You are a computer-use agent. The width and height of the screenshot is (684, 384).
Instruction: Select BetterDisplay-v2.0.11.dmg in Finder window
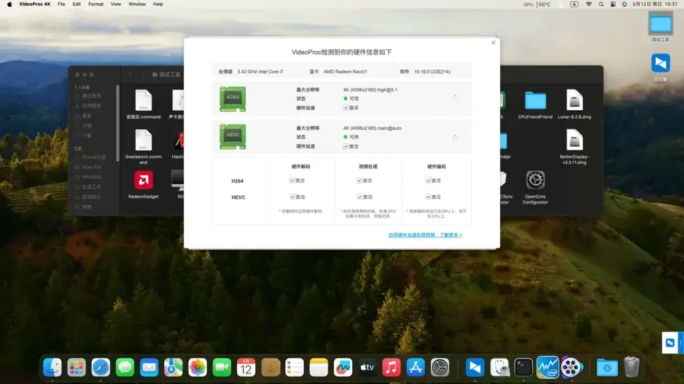[574, 147]
